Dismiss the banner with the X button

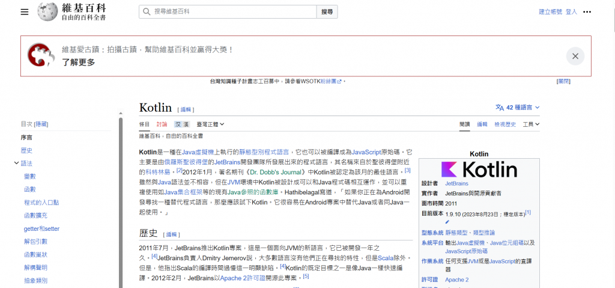(575, 56)
